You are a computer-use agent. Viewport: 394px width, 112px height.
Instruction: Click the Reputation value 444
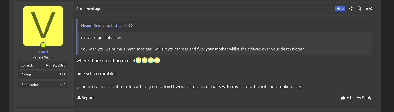pyautogui.click(x=63, y=84)
